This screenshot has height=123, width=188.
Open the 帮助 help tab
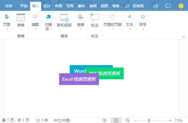(x=116, y=6)
